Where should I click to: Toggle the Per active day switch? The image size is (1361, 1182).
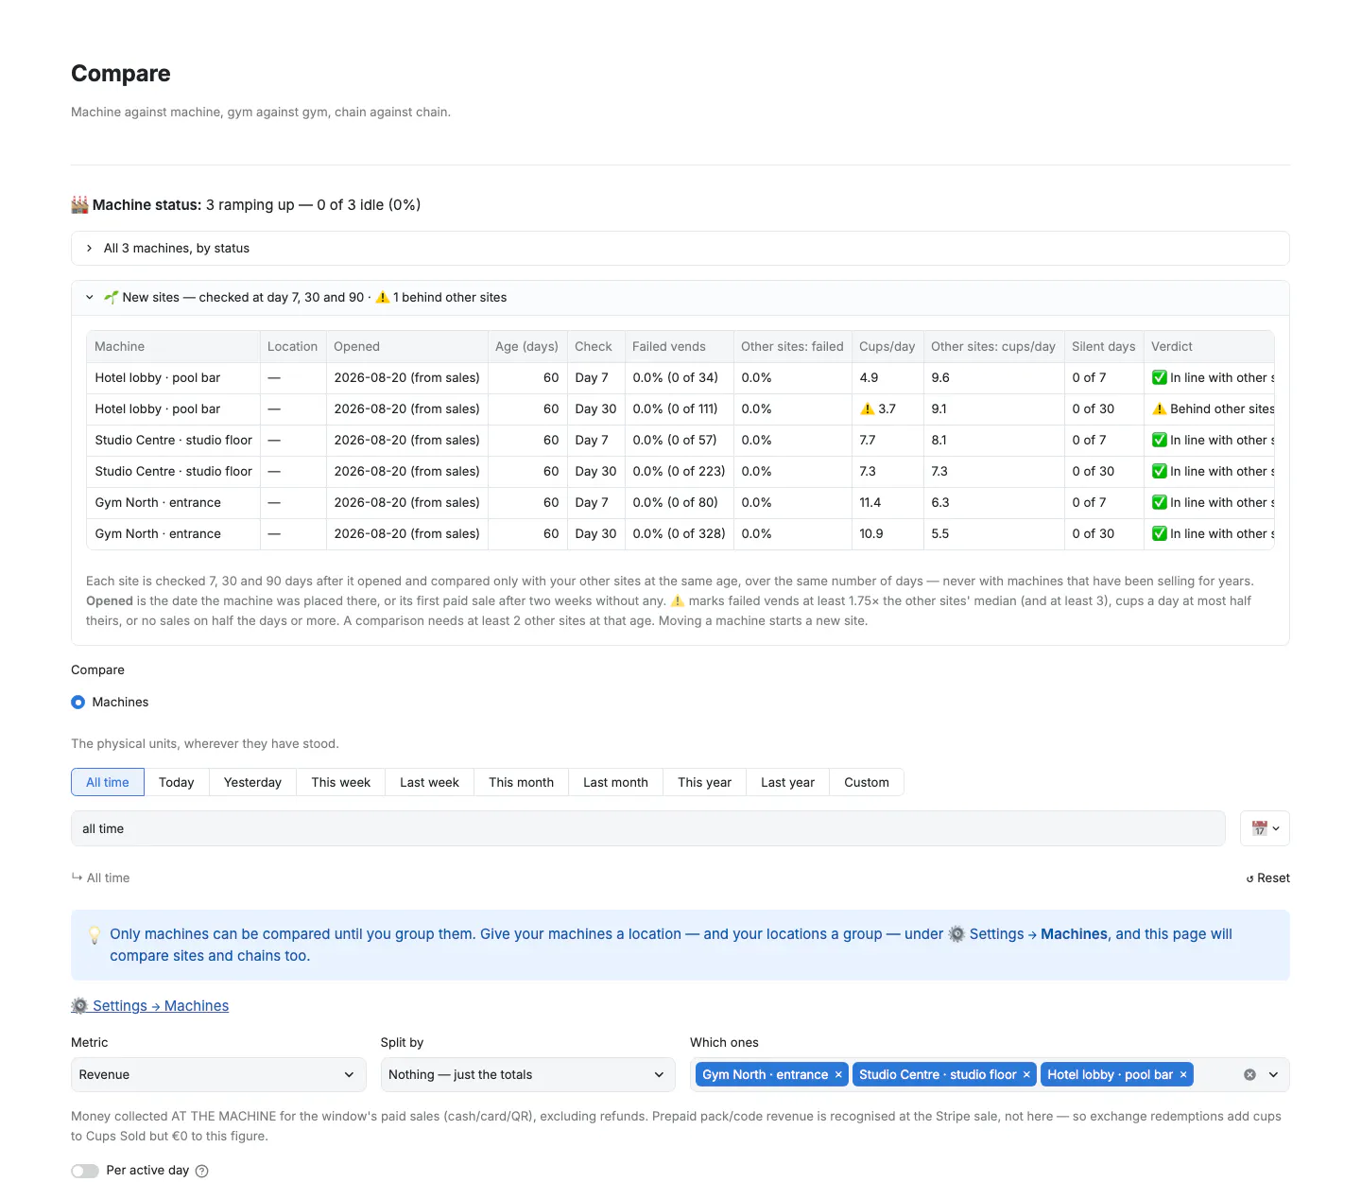pos(85,1171)
